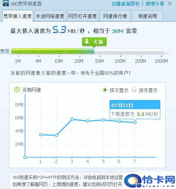This screenshot has width=176, height=189.
Task: Click the 微博分享 link
Action: point(155,4)
